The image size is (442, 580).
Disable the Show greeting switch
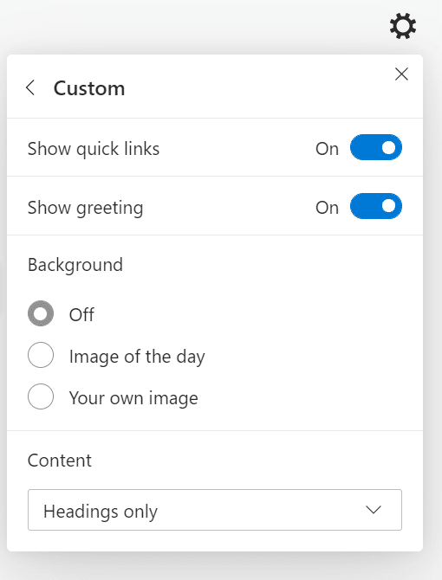376,206
